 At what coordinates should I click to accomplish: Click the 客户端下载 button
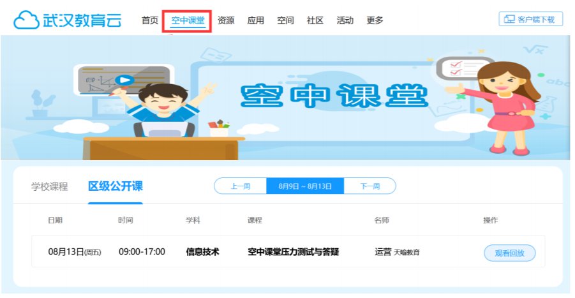point(530,19)
